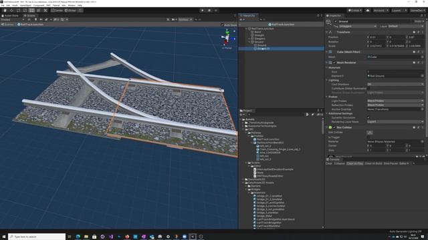Viewport: 428px width, 240px height.
Task: Open the Account dropdown
Action: click(381, 11)
